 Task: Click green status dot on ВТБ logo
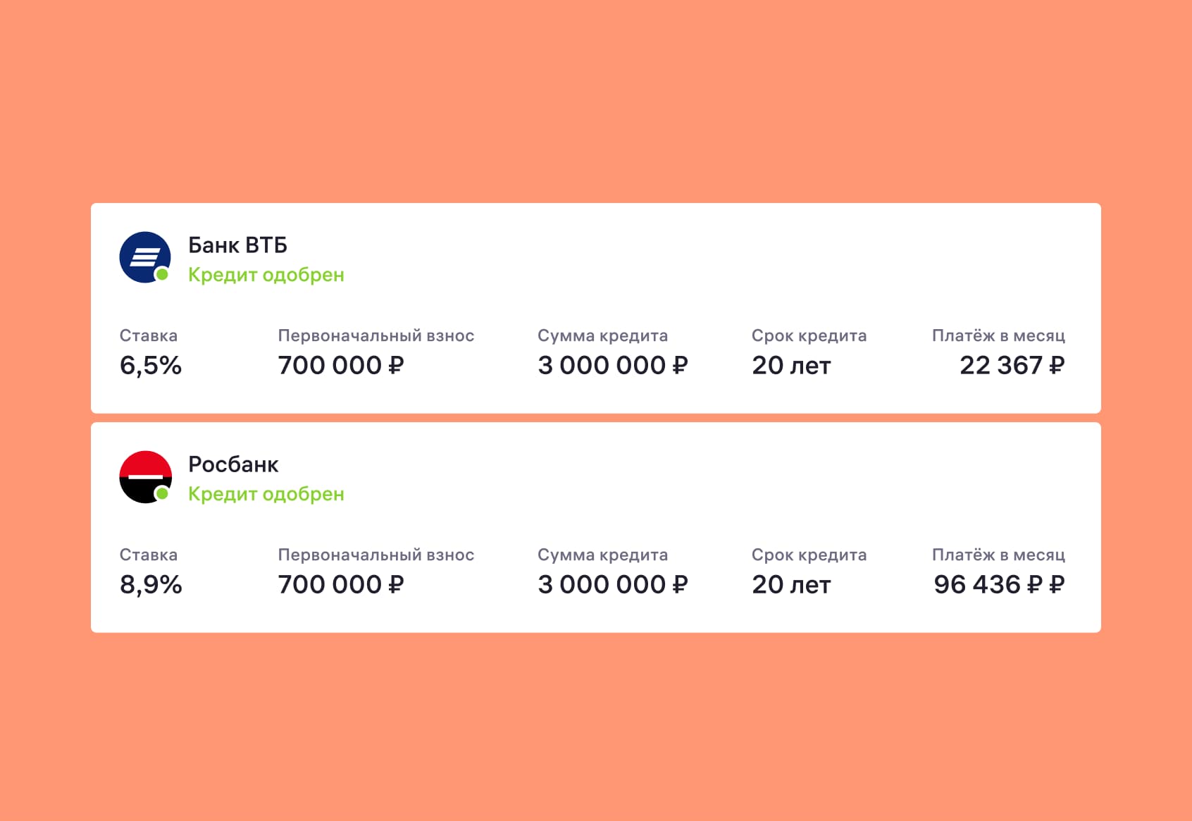click(x=163, y=275)
